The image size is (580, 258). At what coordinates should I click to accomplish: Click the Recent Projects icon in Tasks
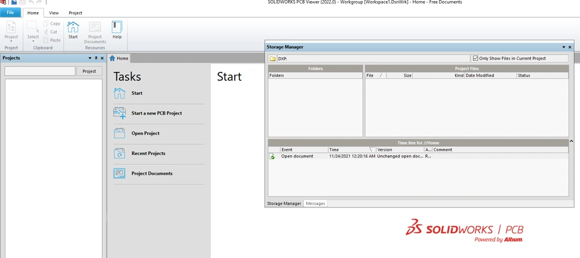click(x=120, y=153)
